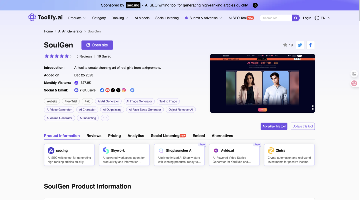The width and height of the screenshot is (360, 200).
Task: Switch to the Social Listening tab
Action: [168, 136]
